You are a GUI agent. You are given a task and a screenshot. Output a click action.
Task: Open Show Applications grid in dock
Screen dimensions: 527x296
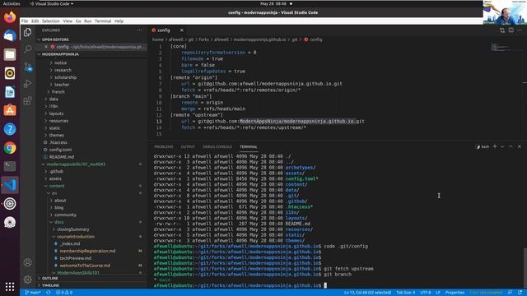(10, 287)
